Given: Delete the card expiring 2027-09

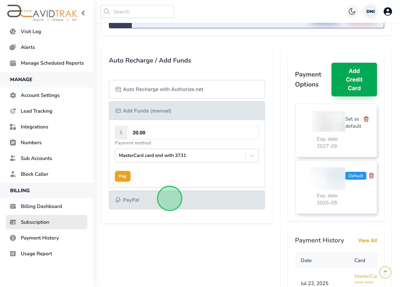Looking at the screenshot, I should 366,119.
